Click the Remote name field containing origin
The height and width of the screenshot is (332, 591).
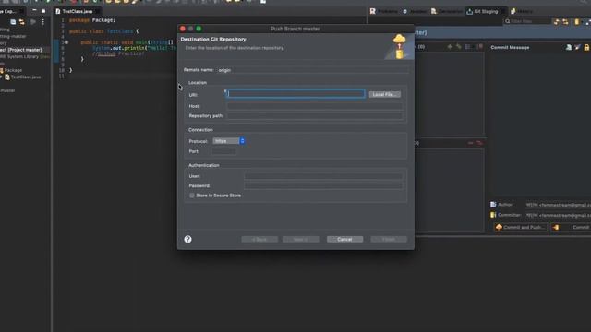click(x=313, y=70)
